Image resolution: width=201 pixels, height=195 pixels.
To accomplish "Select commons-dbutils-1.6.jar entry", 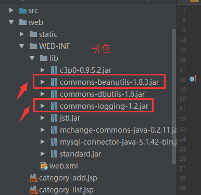I will pyautogui.click(x=102, y=94).
